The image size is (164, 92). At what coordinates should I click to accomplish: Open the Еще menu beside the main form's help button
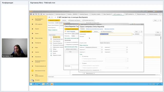[x=156, y=20]
